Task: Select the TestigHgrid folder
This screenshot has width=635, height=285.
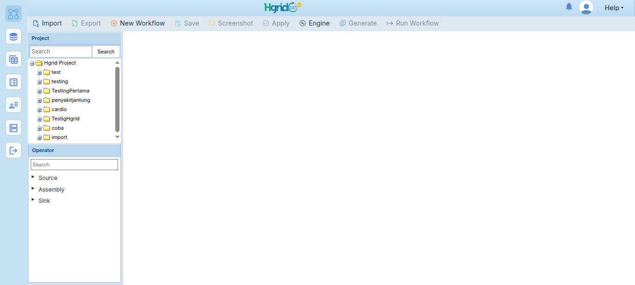Action: [x=66, y=119]
